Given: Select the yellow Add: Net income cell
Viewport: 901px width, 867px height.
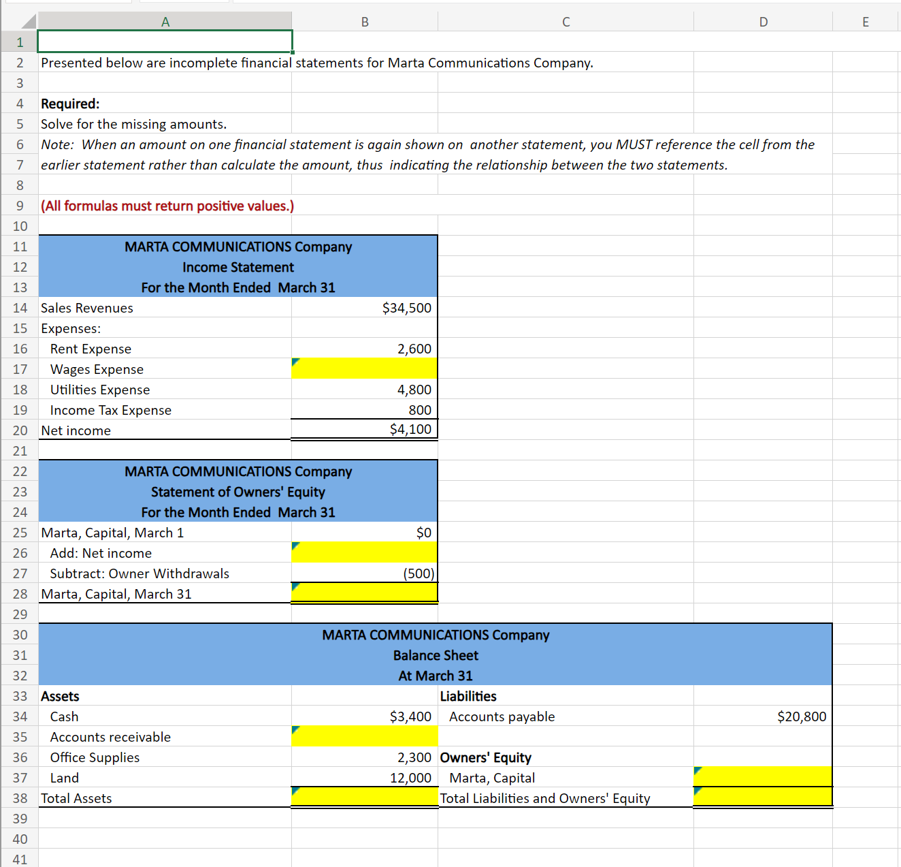Looking at the screenshot, I should [x=364, y=552].
